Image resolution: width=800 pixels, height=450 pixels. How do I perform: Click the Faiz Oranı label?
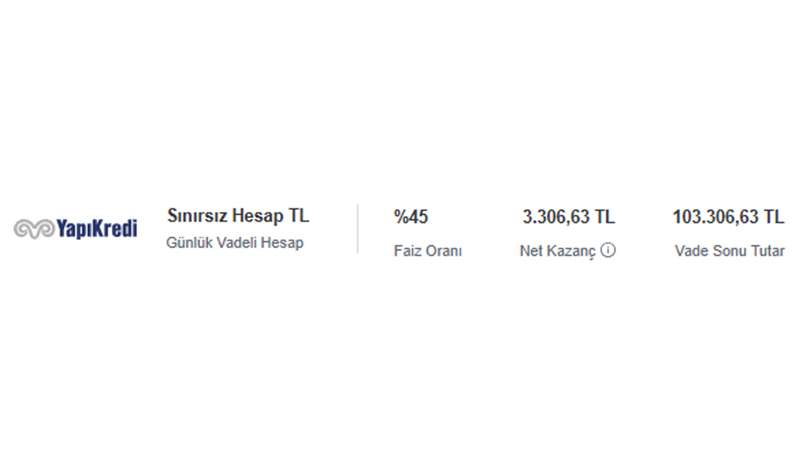(427, 251)
